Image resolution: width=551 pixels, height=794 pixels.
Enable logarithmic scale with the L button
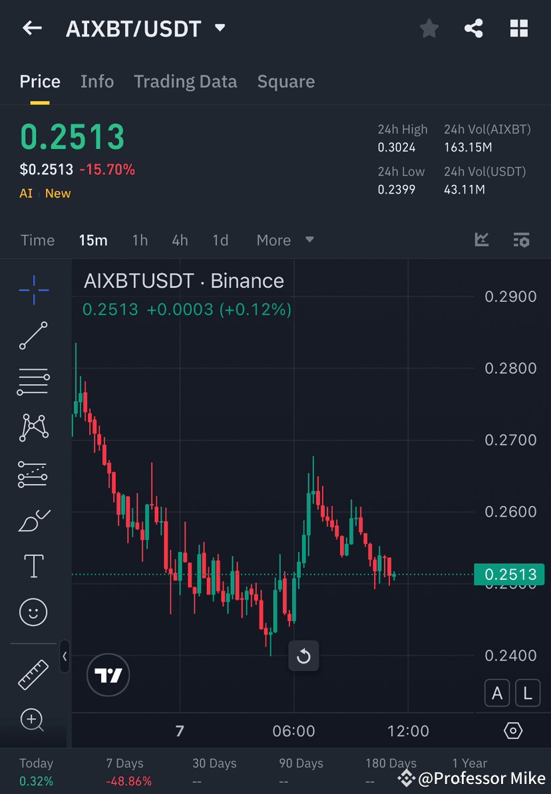point(527,692)
